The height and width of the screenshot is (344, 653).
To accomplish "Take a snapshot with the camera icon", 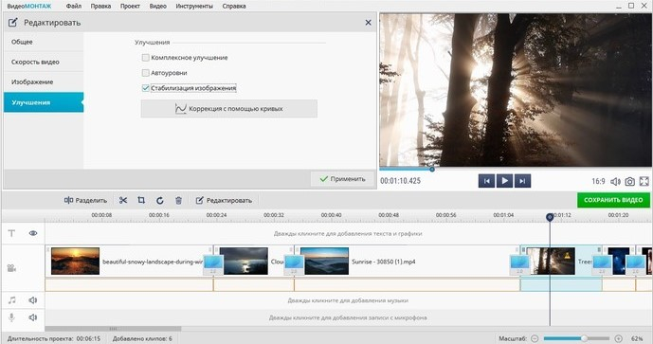I will (629, 181).
